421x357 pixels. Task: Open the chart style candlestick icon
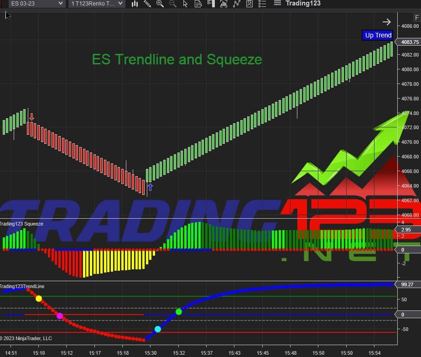[x=135, y=4]
